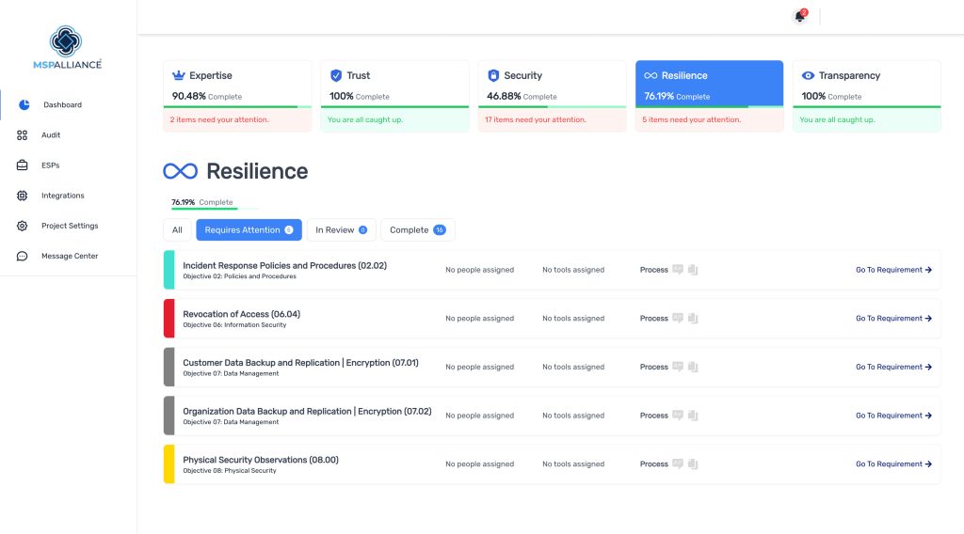
Task: Open the notifications bell icon
Action: (799, 16)
